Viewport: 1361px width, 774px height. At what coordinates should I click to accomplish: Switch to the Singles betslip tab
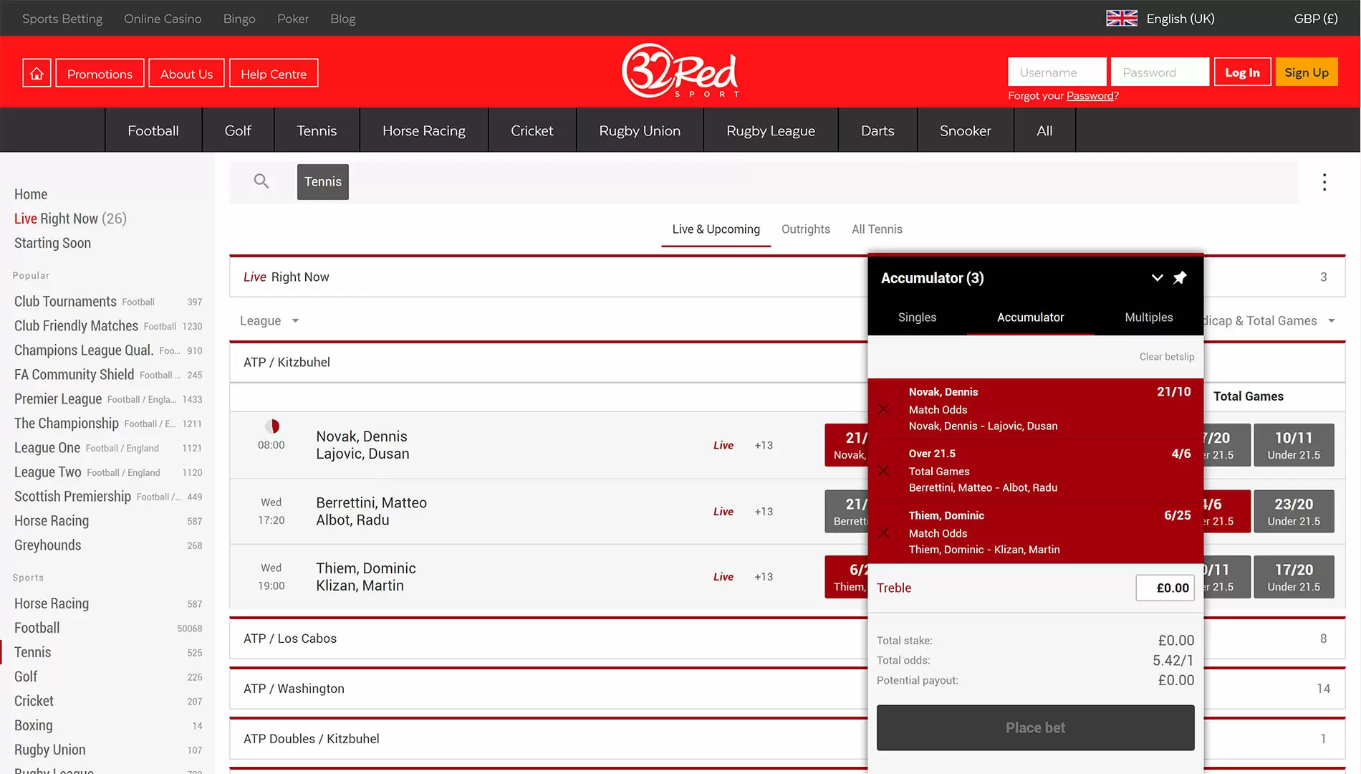click(917, 317)
